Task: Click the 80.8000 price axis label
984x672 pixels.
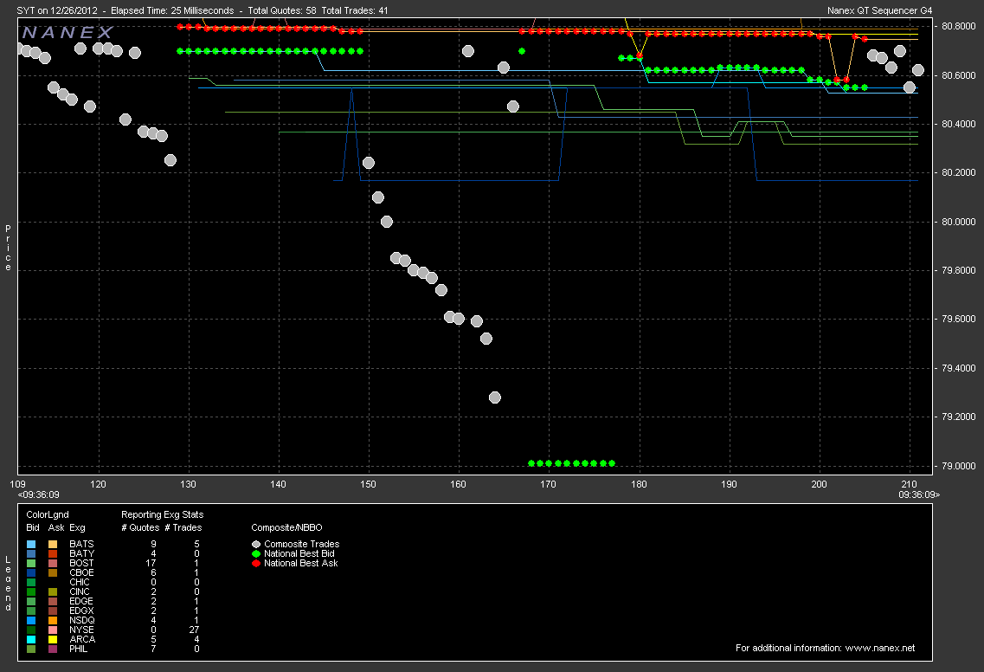Action: click(x=958, y=26)
